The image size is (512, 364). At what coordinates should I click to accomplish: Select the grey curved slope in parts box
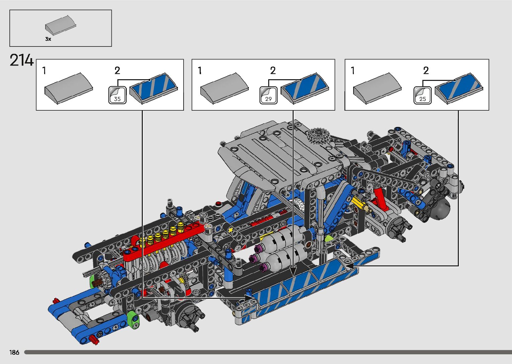point(61,26)
